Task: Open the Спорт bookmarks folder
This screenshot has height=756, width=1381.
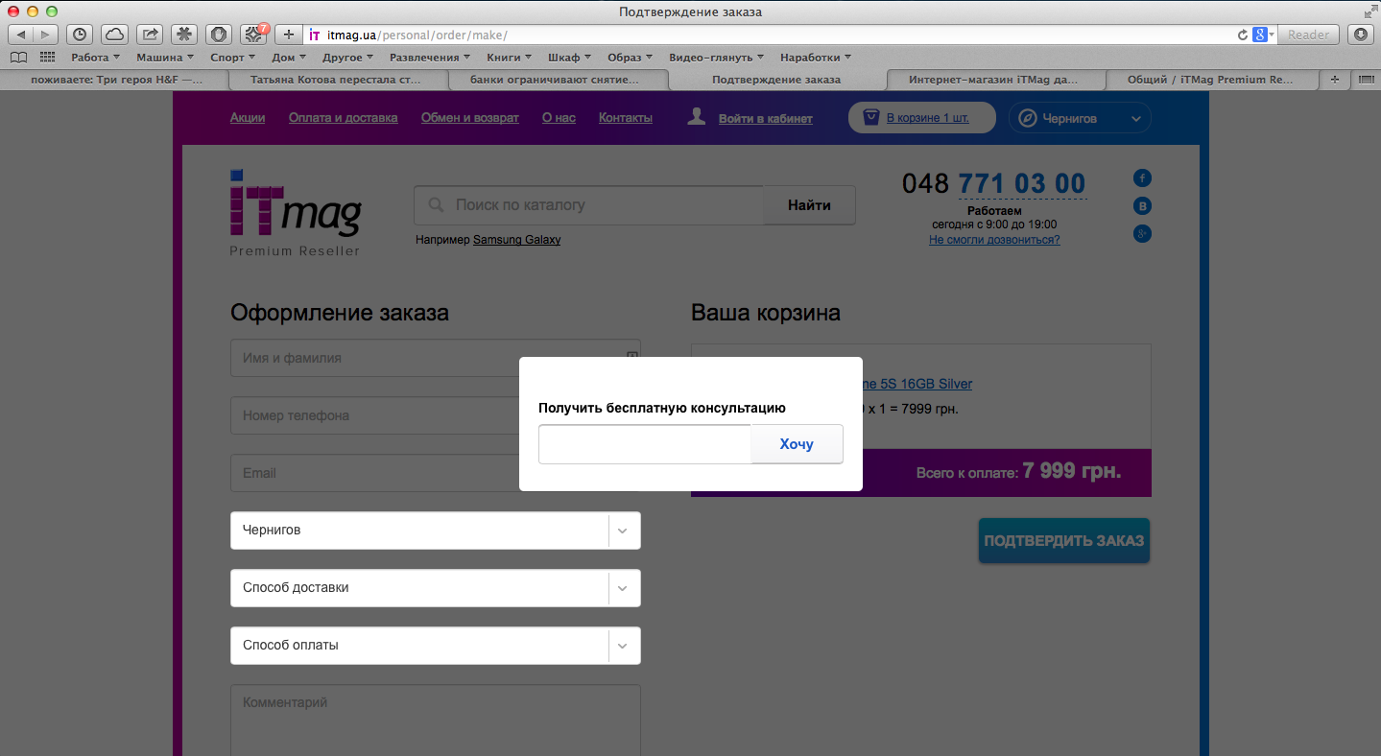Action: pos(233,58)
